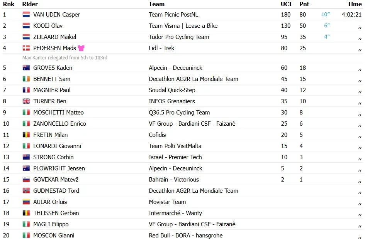This screenshot has height=239, width=370.
Task: Click the Norwegian flag beside Gudmestad Tord
Action: pos(26,191)
